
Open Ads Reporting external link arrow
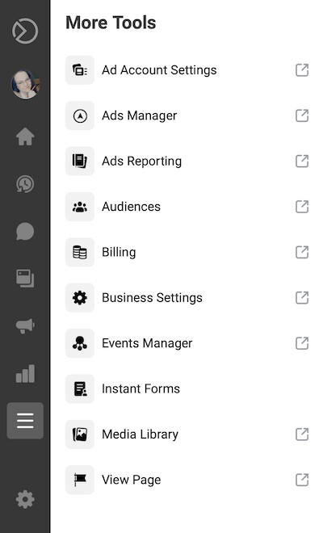(302, 162)
